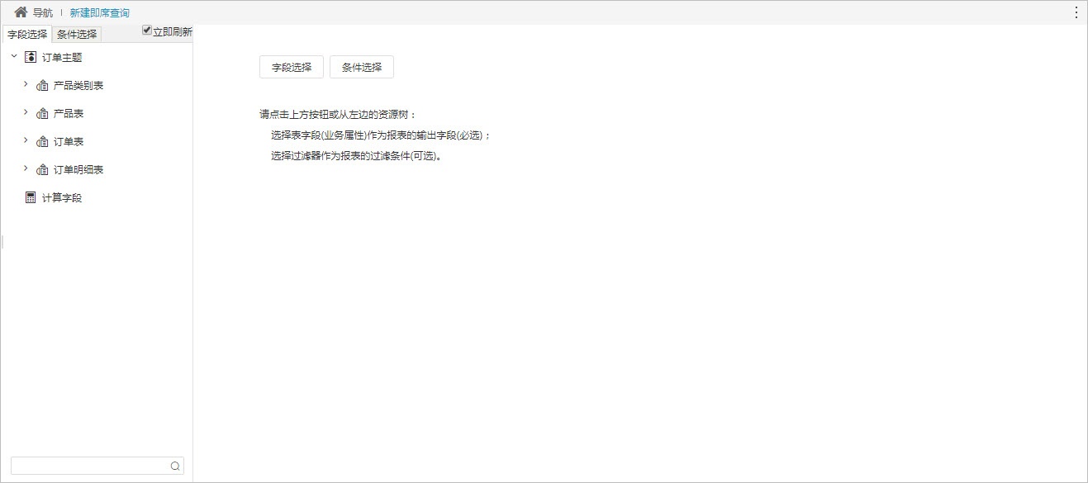
Task: Click the 选择表字段(业务属性) instruction line
Action: 381,135
